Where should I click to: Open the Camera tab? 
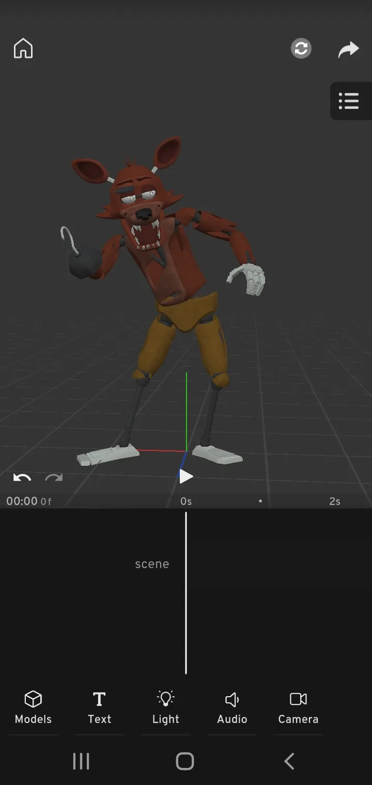click(298, 708)
